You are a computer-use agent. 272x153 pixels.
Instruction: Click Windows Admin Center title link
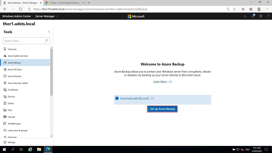click(x=16, y=16)
